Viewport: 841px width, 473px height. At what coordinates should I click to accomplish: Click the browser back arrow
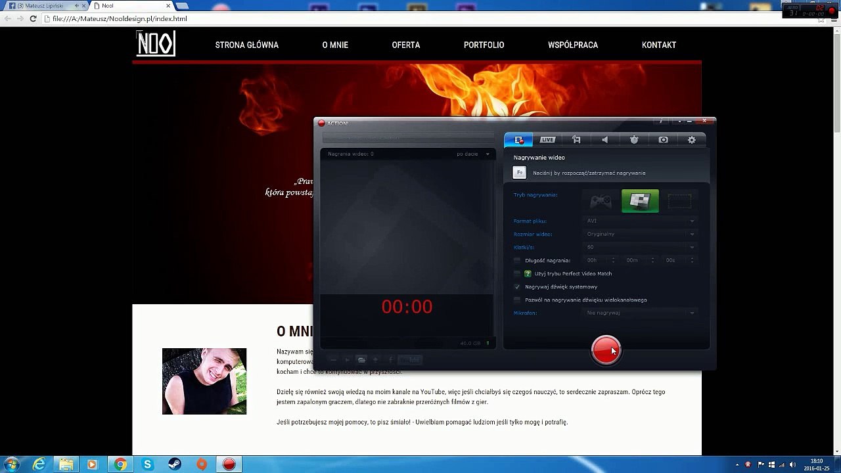pyautogui.click(x=7, y=19)
